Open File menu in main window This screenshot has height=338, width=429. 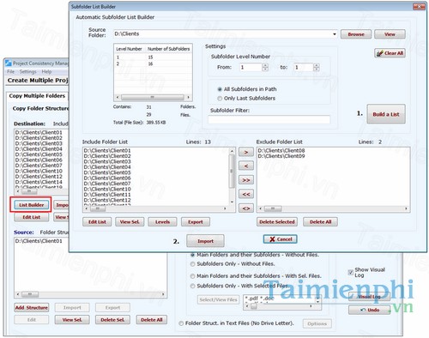point(11,71)
